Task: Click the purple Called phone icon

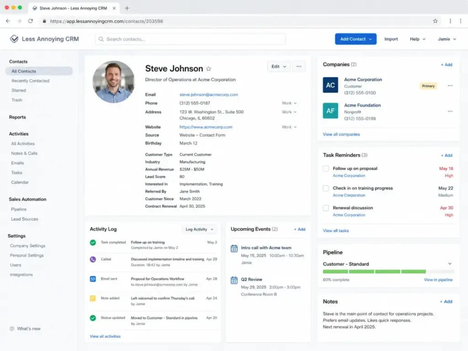Action: tap(93, 260)
